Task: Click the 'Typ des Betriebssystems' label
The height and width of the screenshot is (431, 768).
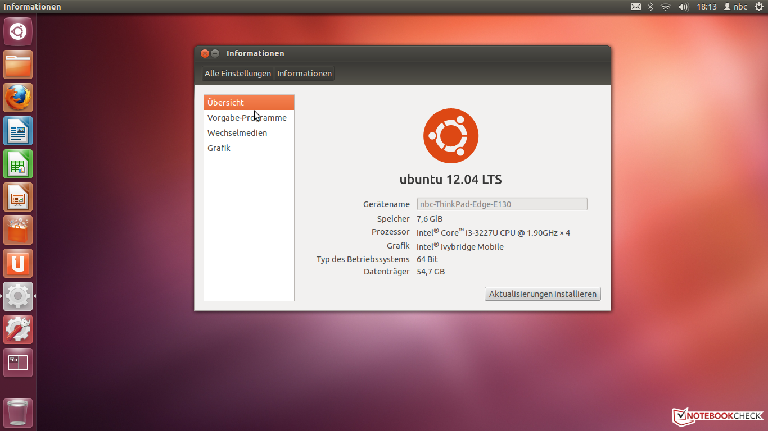Action: pos(363,259)
